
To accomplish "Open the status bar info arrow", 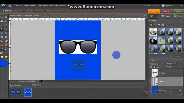I will [39, 81].
